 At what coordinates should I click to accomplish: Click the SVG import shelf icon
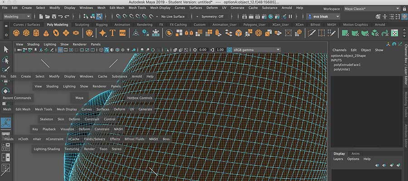point(122,33)
